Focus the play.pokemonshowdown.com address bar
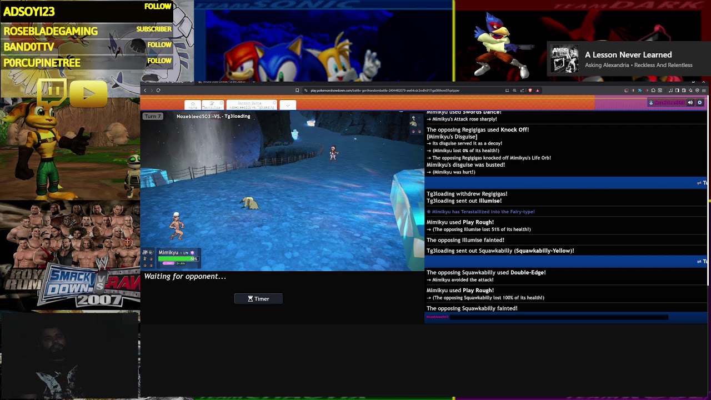The image size is (711, 400). click(x=384, y=90)
